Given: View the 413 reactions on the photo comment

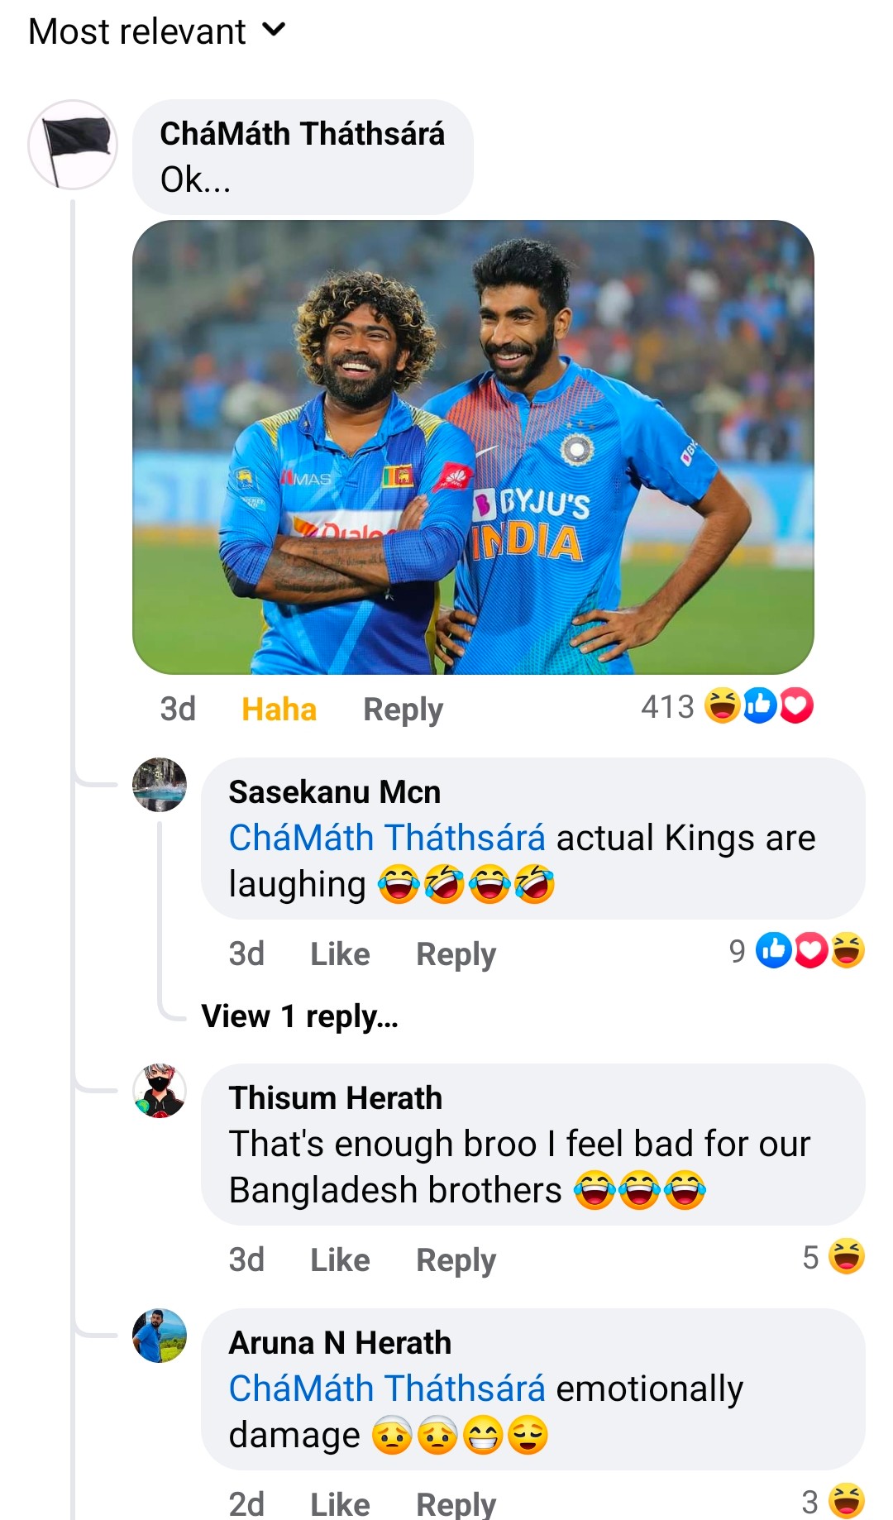Looking at the screenshot, I should point(727,707).
